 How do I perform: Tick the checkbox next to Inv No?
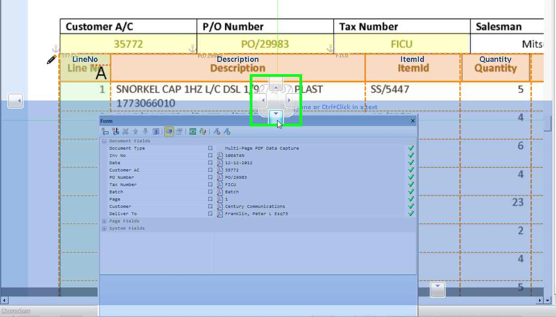click(211, 156)
